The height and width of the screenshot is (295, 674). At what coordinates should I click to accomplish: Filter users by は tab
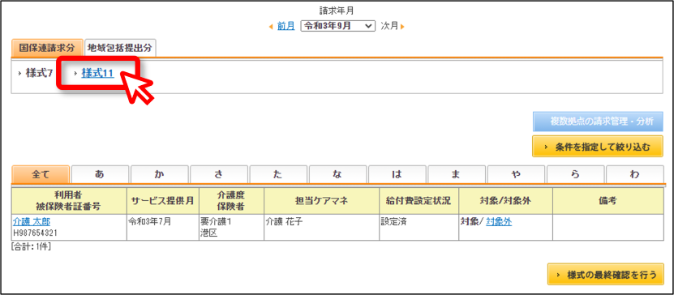coord(397,174)
